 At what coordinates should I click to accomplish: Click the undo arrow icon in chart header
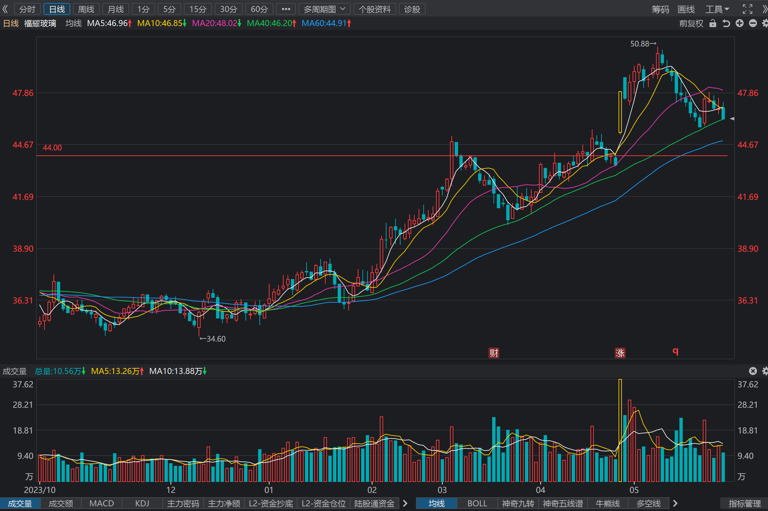[x=726, y=23]
